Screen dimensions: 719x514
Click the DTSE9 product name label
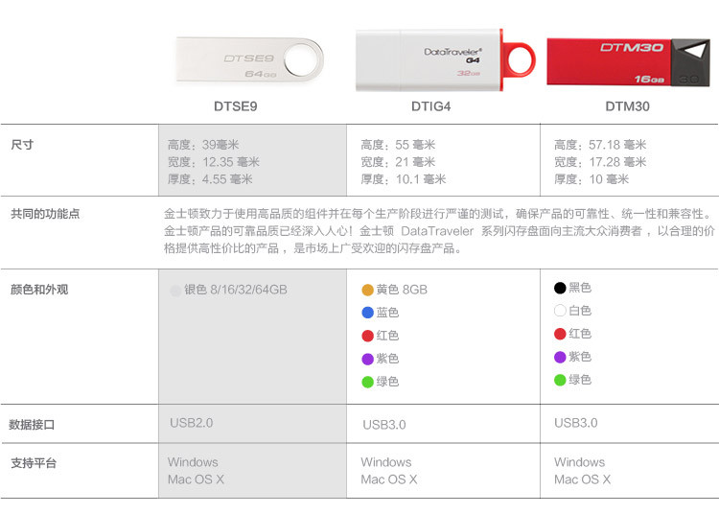[235, 106]
